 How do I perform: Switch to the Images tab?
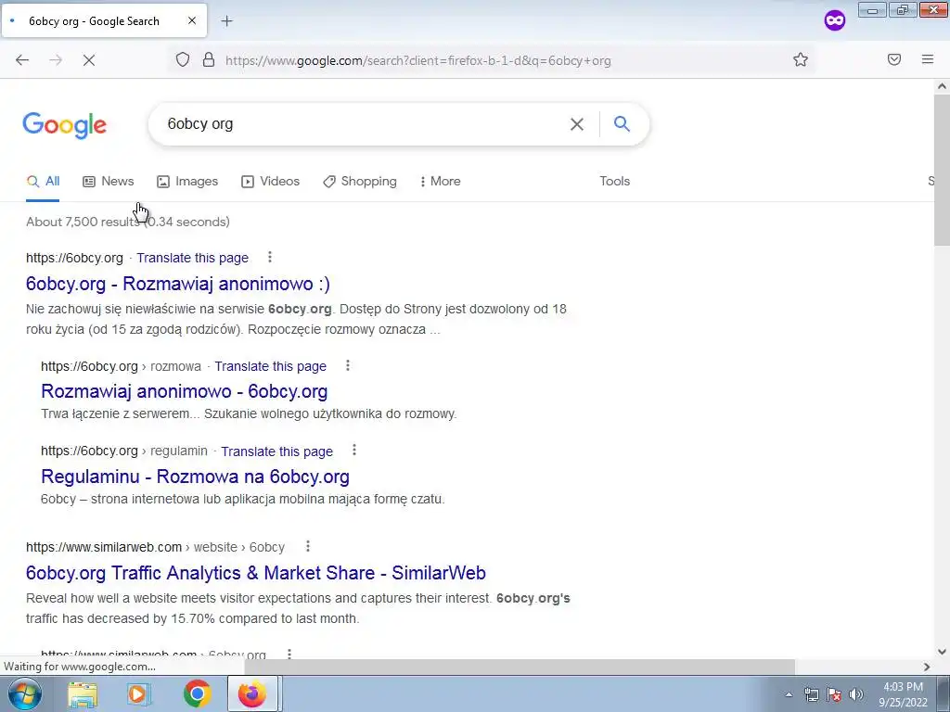(x=187, y=181)
